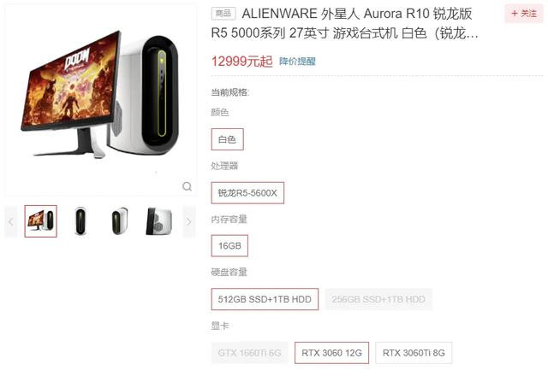View the front-facing tower thumbnail
This screenshot has width=548, height=376.
pos(80,221)
